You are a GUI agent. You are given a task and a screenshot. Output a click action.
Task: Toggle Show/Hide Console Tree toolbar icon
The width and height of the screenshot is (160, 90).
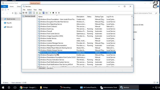point(30,13)
